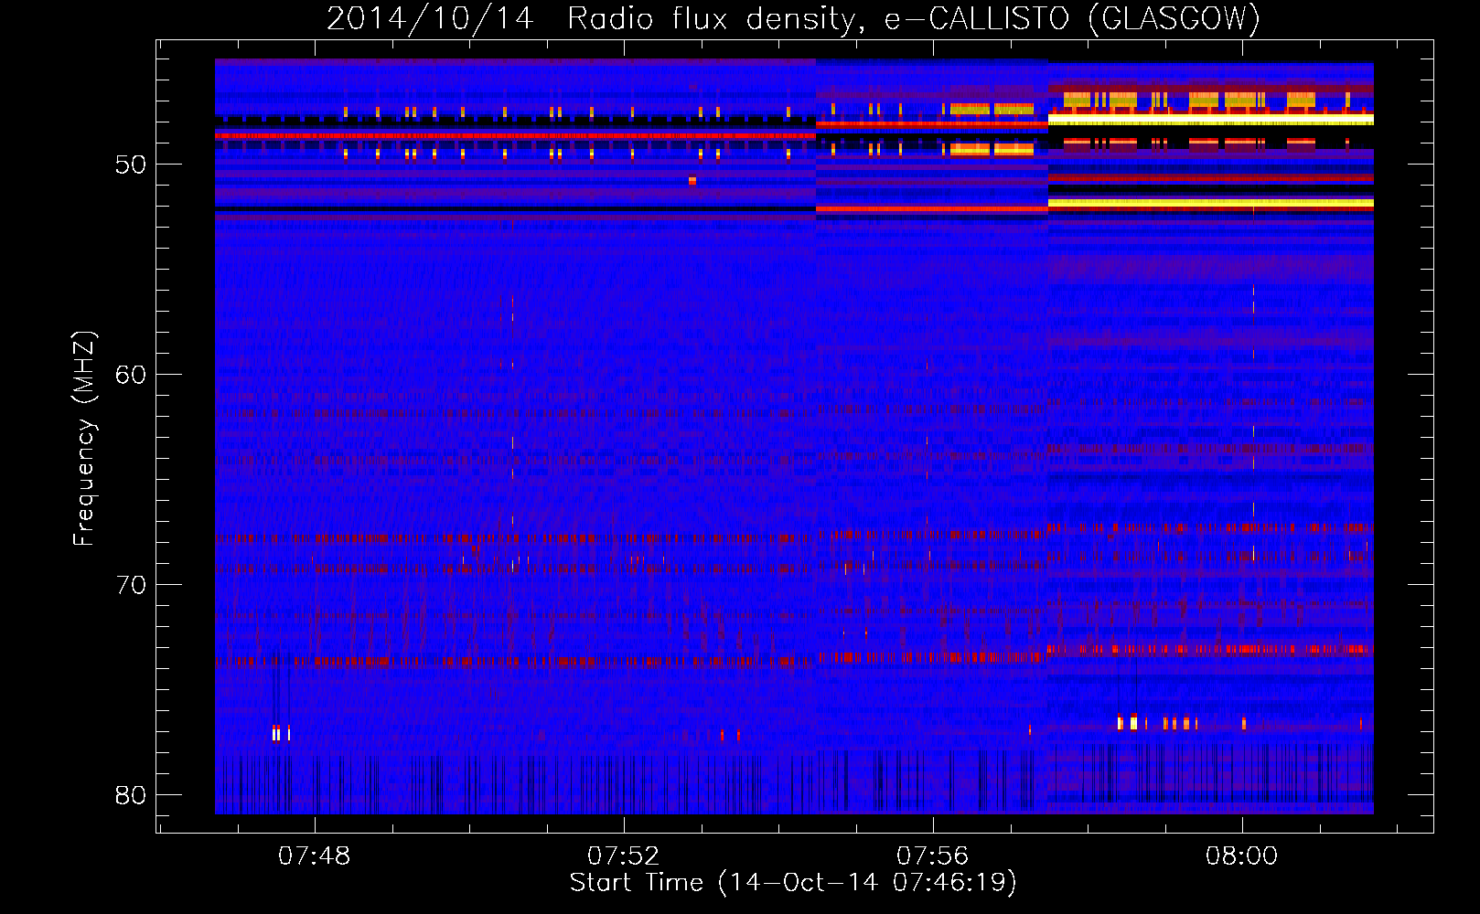The height and width of the screenshot is (914, 1480).
Task: Click the 07:48 time tick label
Action: tap(315, 856)
